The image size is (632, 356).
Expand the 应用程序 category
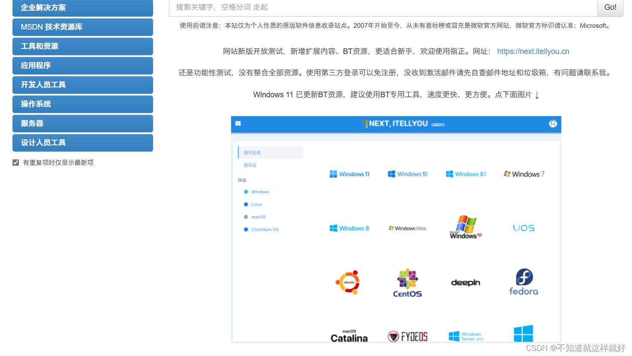click(x=83, y=66)
